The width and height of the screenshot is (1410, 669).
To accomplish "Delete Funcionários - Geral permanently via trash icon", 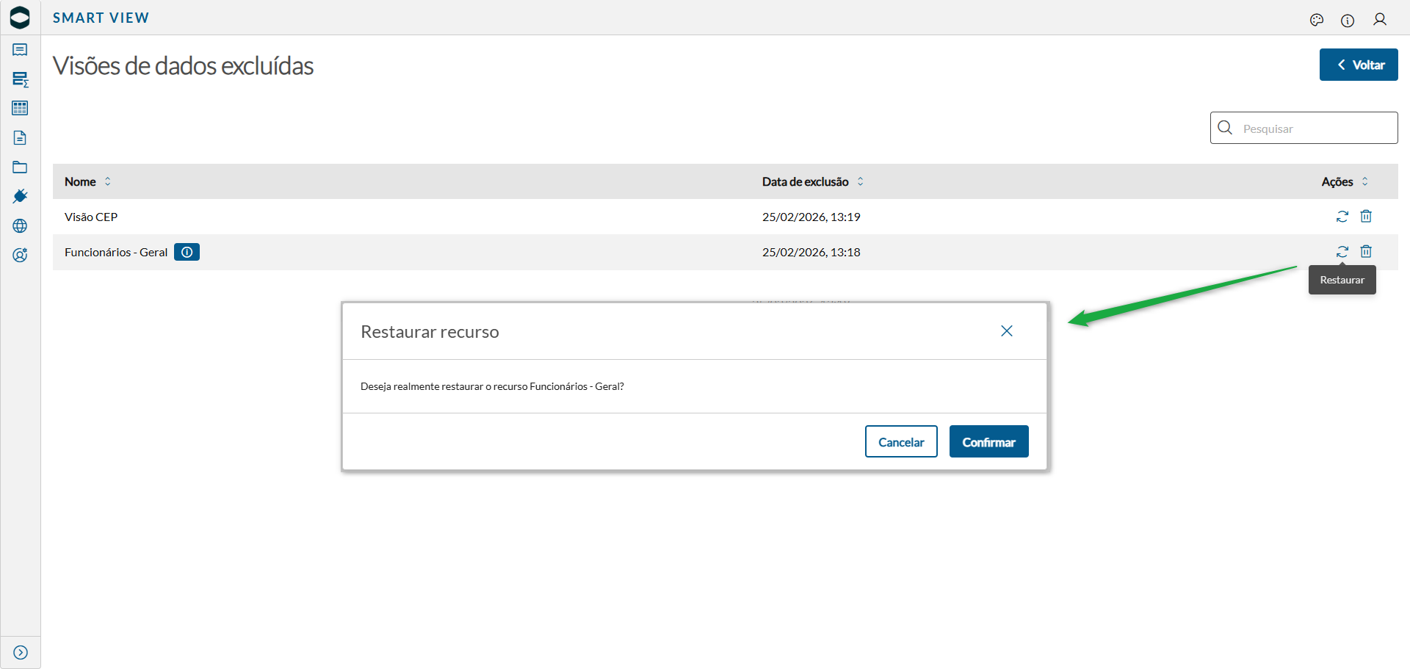I will click(x=1366, y=252).
